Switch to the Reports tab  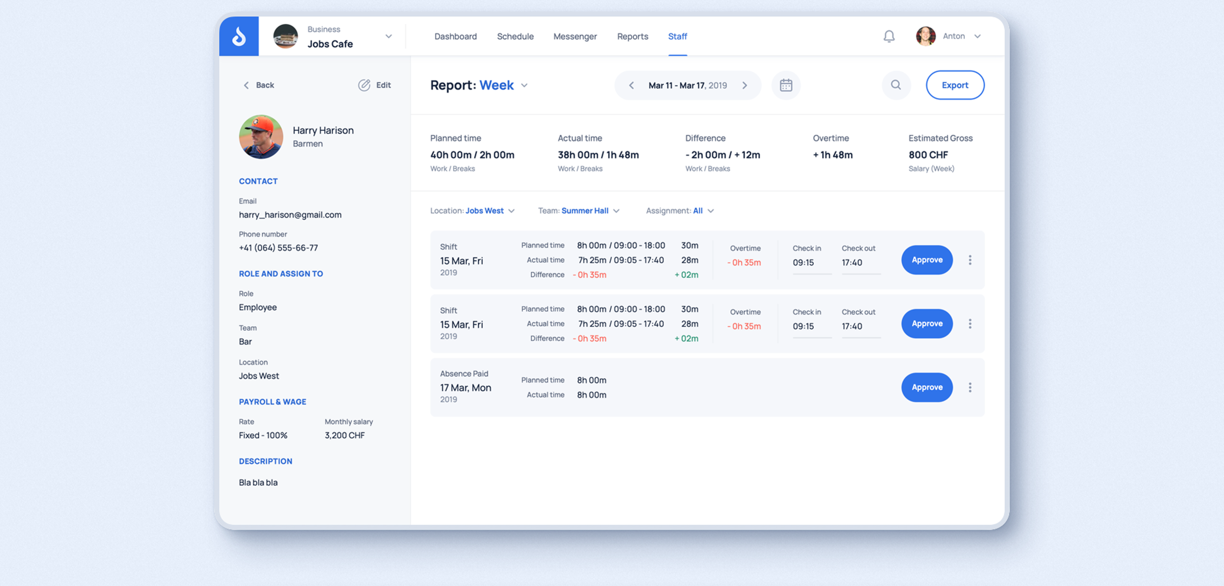[x=632, y=36]
